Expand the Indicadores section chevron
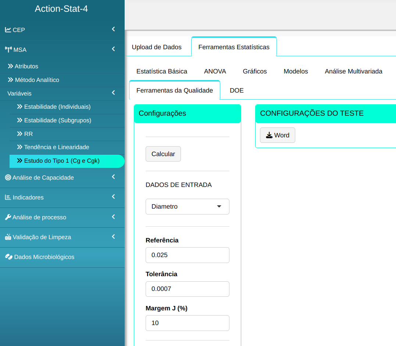The height and width of the screenshot is (346, 396). click(113, 197)
